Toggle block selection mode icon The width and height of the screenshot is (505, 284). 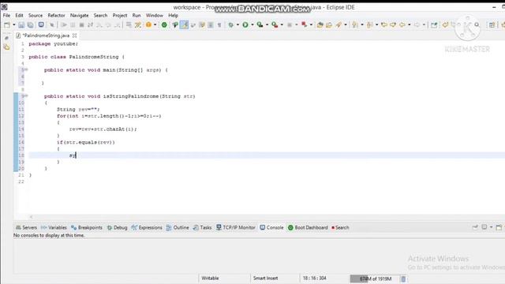(211, 24)
